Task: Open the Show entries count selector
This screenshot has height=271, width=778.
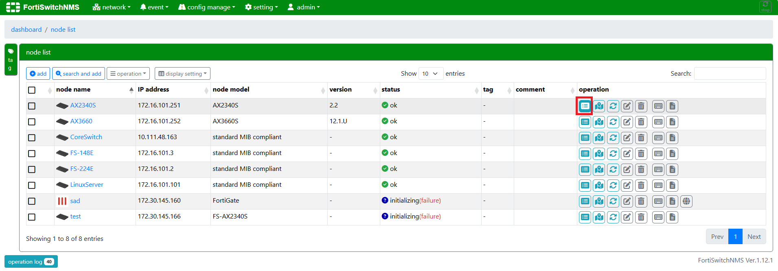Action: click(431, 74)
